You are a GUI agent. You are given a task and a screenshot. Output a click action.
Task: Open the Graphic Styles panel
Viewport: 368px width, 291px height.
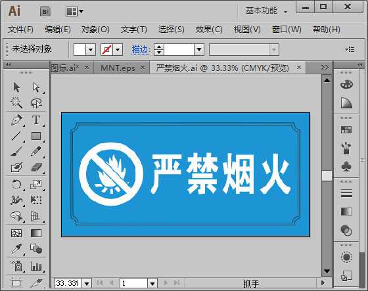pos(346,275)
